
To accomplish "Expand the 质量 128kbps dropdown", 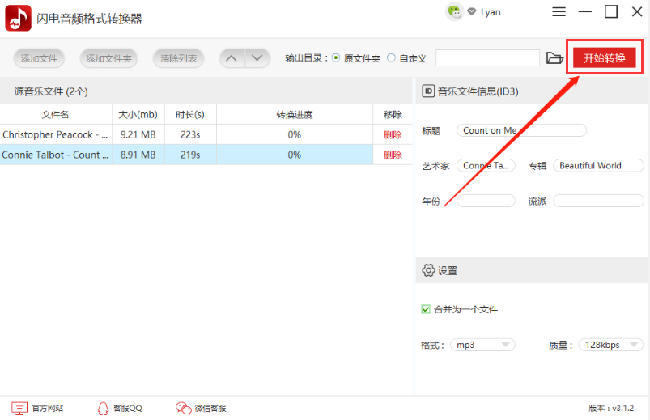I will pyautogui.click(x=610, y=345).
